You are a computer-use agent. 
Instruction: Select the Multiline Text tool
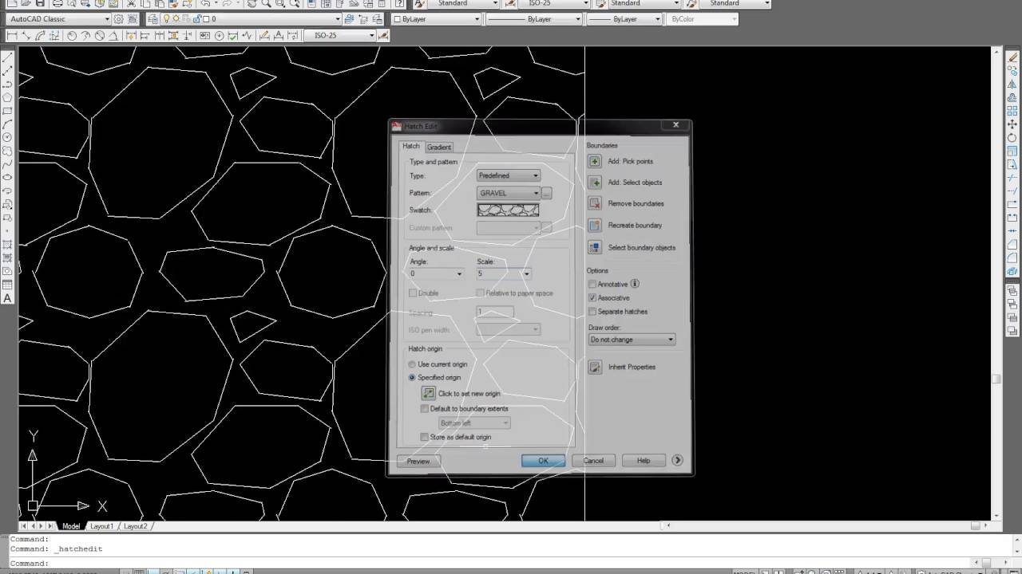point(7,298)
